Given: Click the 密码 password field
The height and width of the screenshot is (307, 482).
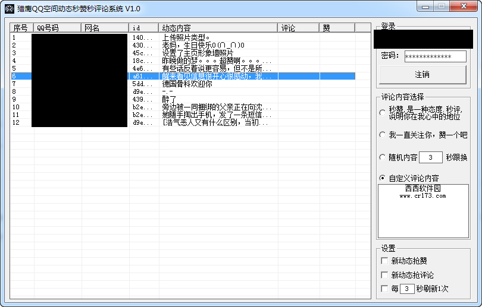Looking at the screenshot, I should (435, 56).
